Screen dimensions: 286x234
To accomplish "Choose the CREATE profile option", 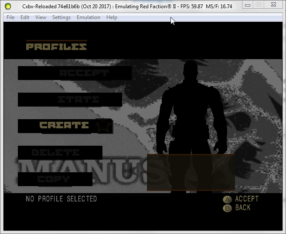I will [65, 126].
